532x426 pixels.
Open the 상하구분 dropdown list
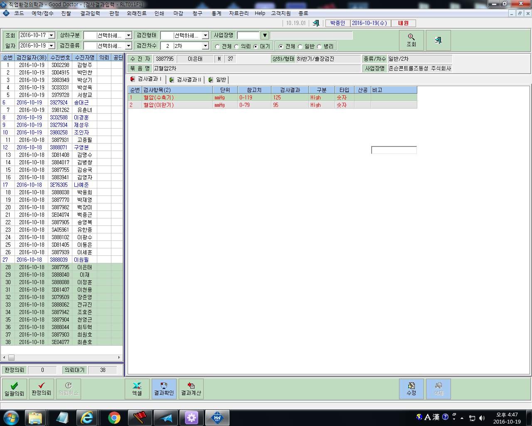coord(128,35)
